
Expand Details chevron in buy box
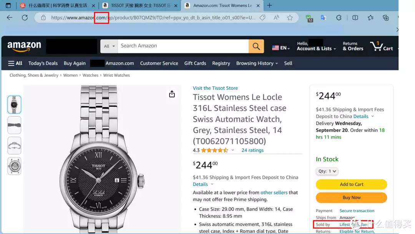point(372,116)
